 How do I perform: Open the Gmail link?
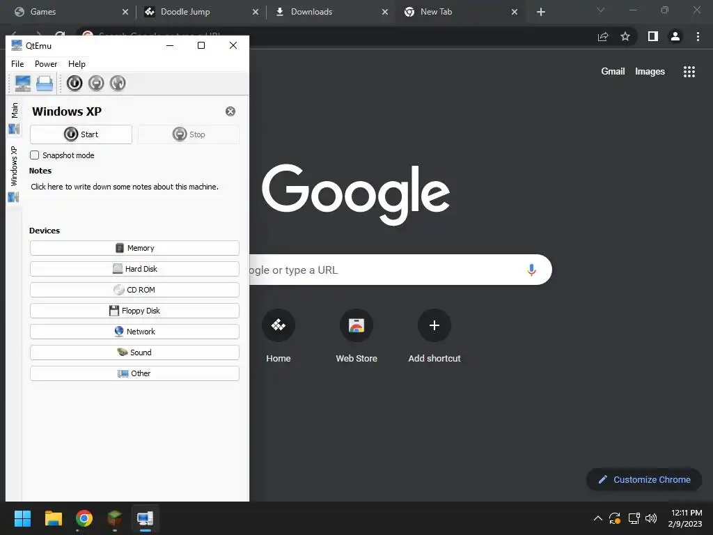tap(613, 72)
